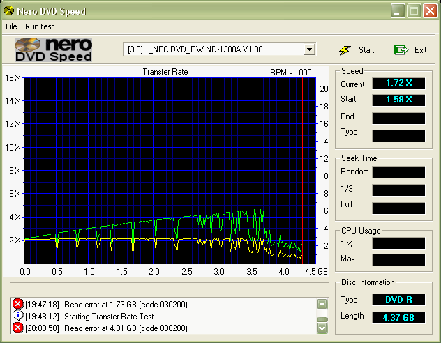
Task: Open the Run test menu
Action: point(39,26)
